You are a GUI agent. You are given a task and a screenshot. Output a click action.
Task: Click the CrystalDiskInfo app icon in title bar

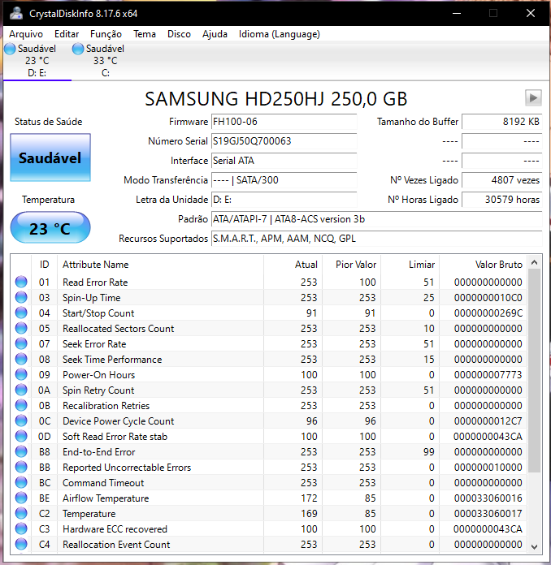(x=16, y=13)
